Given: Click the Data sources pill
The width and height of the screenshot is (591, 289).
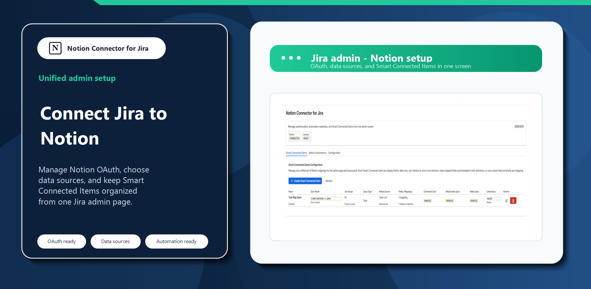Looking at the screenshot, I should tap(116, 241).
